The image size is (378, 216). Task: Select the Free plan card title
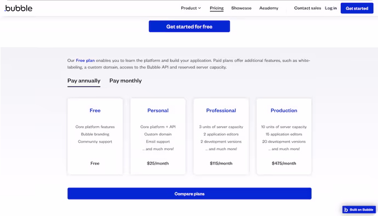pyautogui.click(x=95, y=110)
